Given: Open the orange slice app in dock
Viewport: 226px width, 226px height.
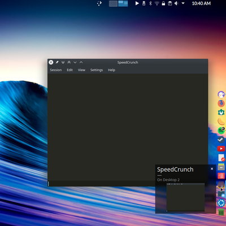Looking at the screenshot, I should point(221,121).
